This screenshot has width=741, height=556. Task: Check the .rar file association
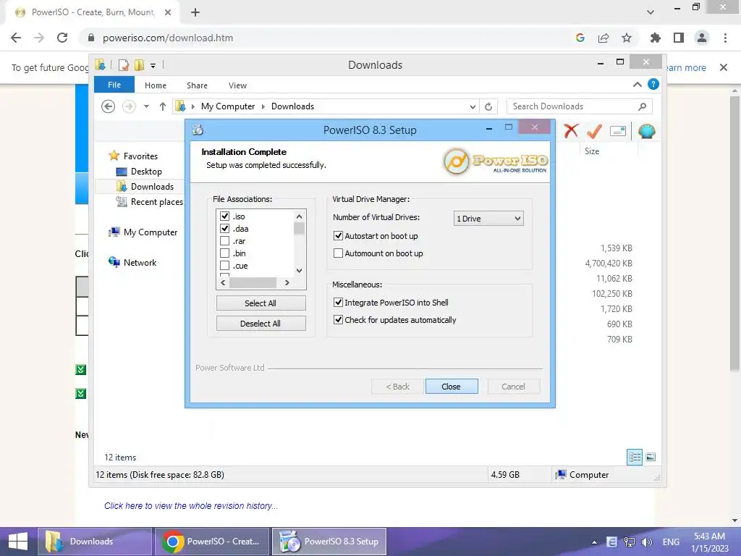pyautogui.click(x=224, y=240)
